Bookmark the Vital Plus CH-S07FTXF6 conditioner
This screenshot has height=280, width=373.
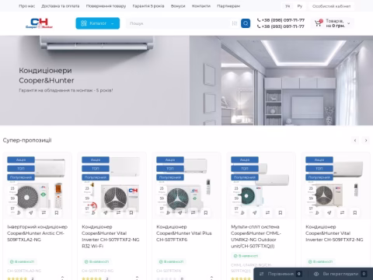[206, 212]
